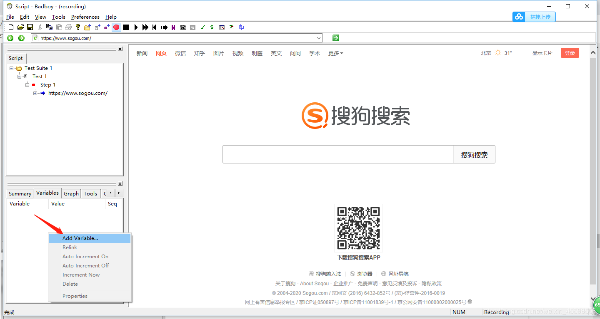Click the graph toolbar icon
600x319 pixels.
pyautogui.click(x=231, y=27)
